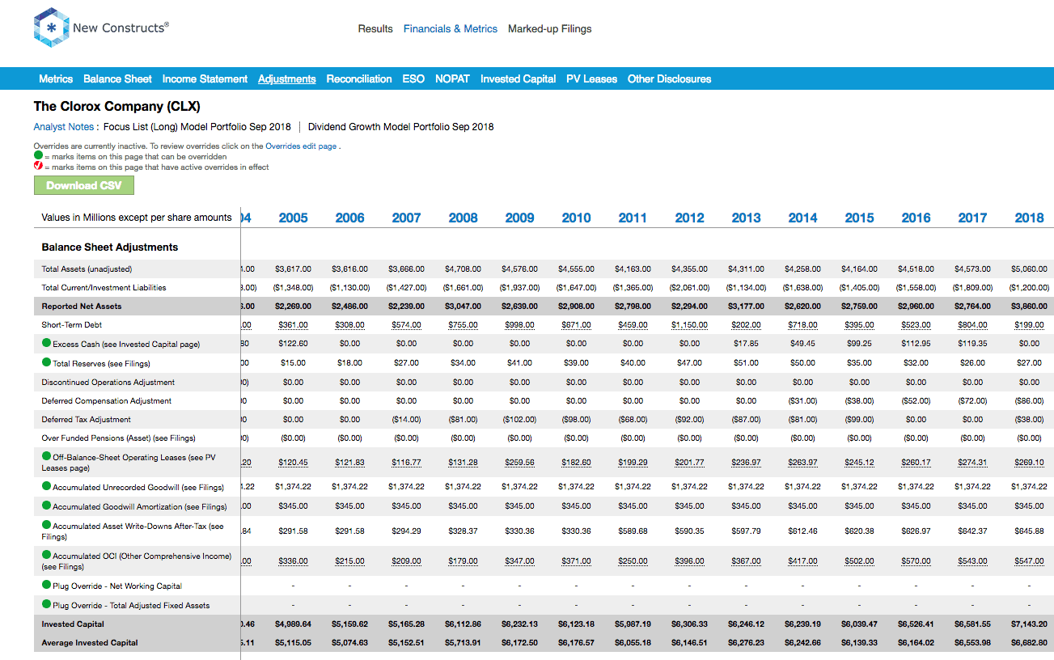This screenshot has width=1054, height=660.
Task: Select the Adjustments tab
Action: 287,78
